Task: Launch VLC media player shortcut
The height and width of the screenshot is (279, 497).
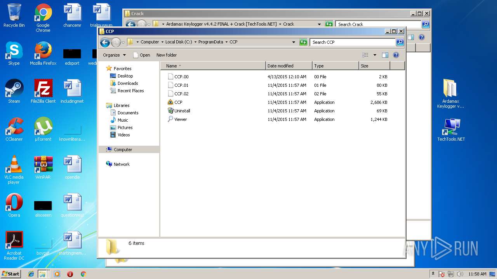Action: coord(14,170)
